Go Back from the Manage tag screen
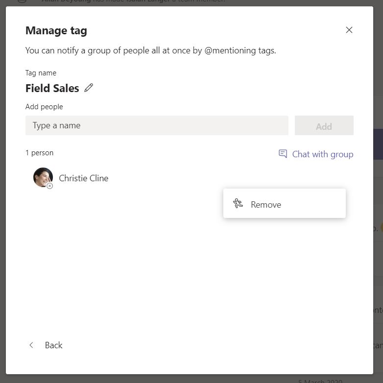Screen dimensions: 383x383 [53, 345]
